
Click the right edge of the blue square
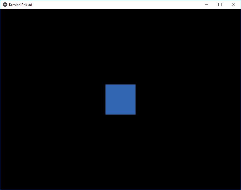click(x=135, y=100)
